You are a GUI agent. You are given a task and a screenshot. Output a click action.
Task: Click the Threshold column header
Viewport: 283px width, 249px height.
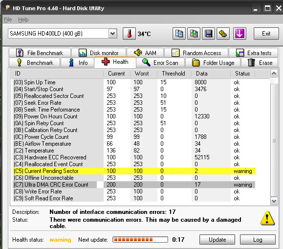174,74
